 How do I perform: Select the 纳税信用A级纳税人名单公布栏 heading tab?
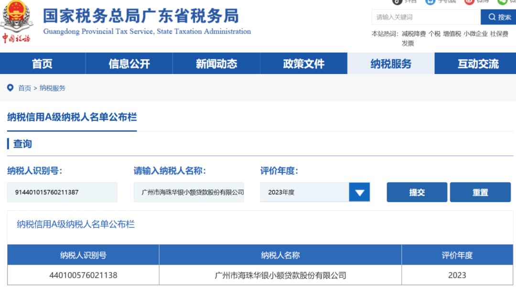(x=72, y=117)
